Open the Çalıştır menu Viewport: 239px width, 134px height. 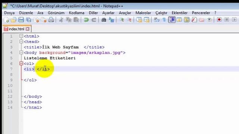pyautogui.click(x=161, y=13)
